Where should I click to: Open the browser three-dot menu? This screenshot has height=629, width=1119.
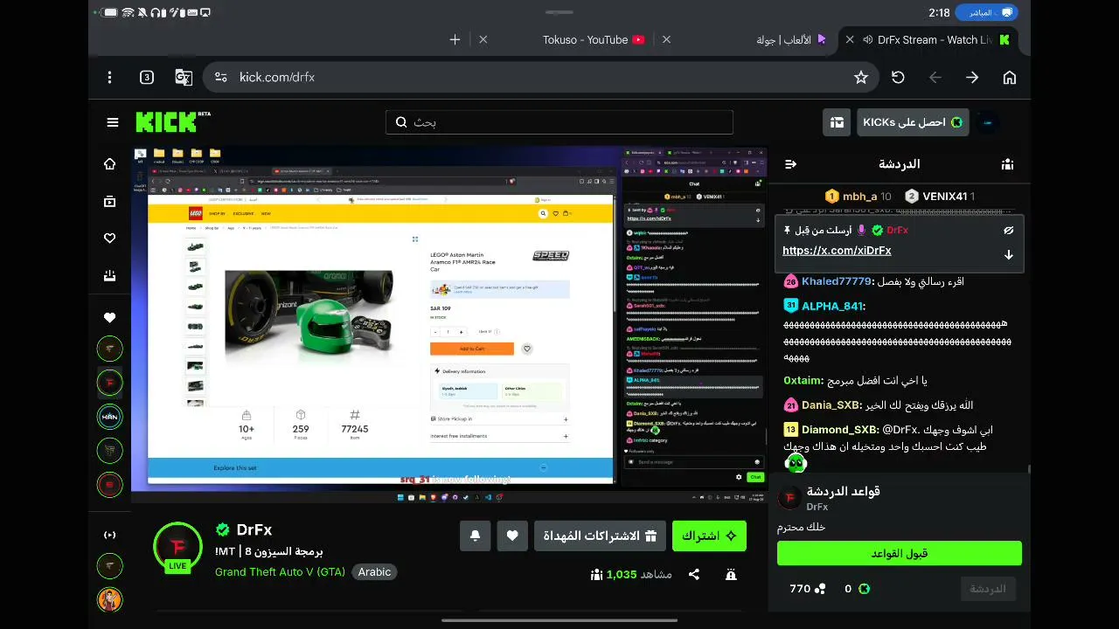coord(109,78)
